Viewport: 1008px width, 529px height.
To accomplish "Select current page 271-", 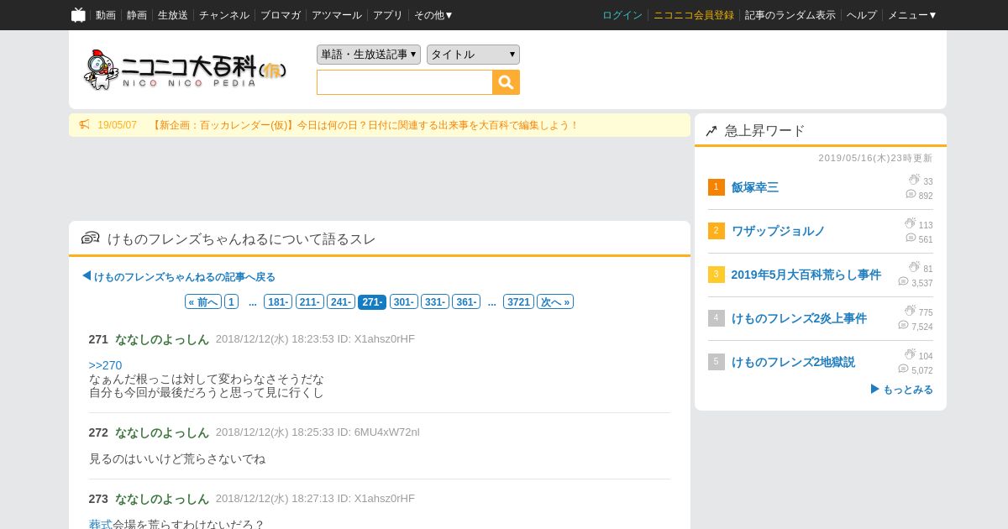I will click(x=372, y=302).
